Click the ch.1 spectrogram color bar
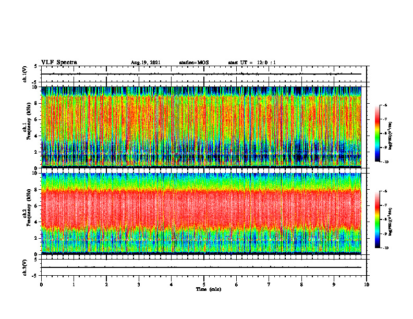The image size is (413, 319). point(377,133)
